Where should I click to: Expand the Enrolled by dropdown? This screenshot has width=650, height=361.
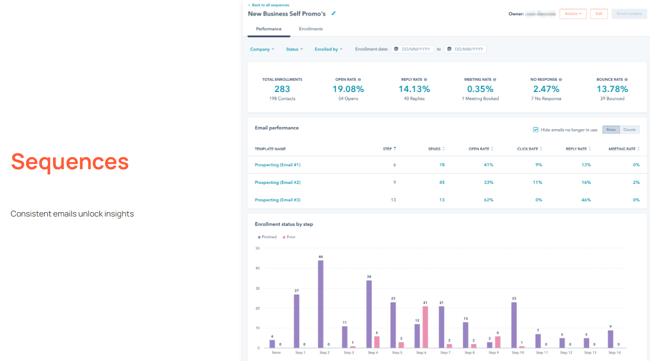[x=328, y=49]
